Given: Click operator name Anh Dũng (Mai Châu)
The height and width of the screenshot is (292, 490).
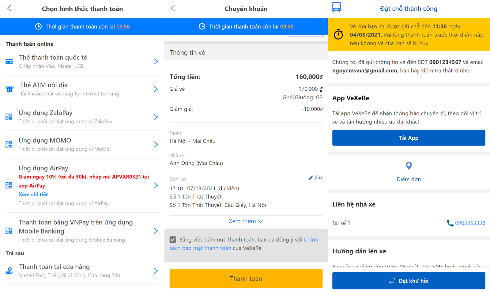Looking at the screenshot, I should point(196,163).
